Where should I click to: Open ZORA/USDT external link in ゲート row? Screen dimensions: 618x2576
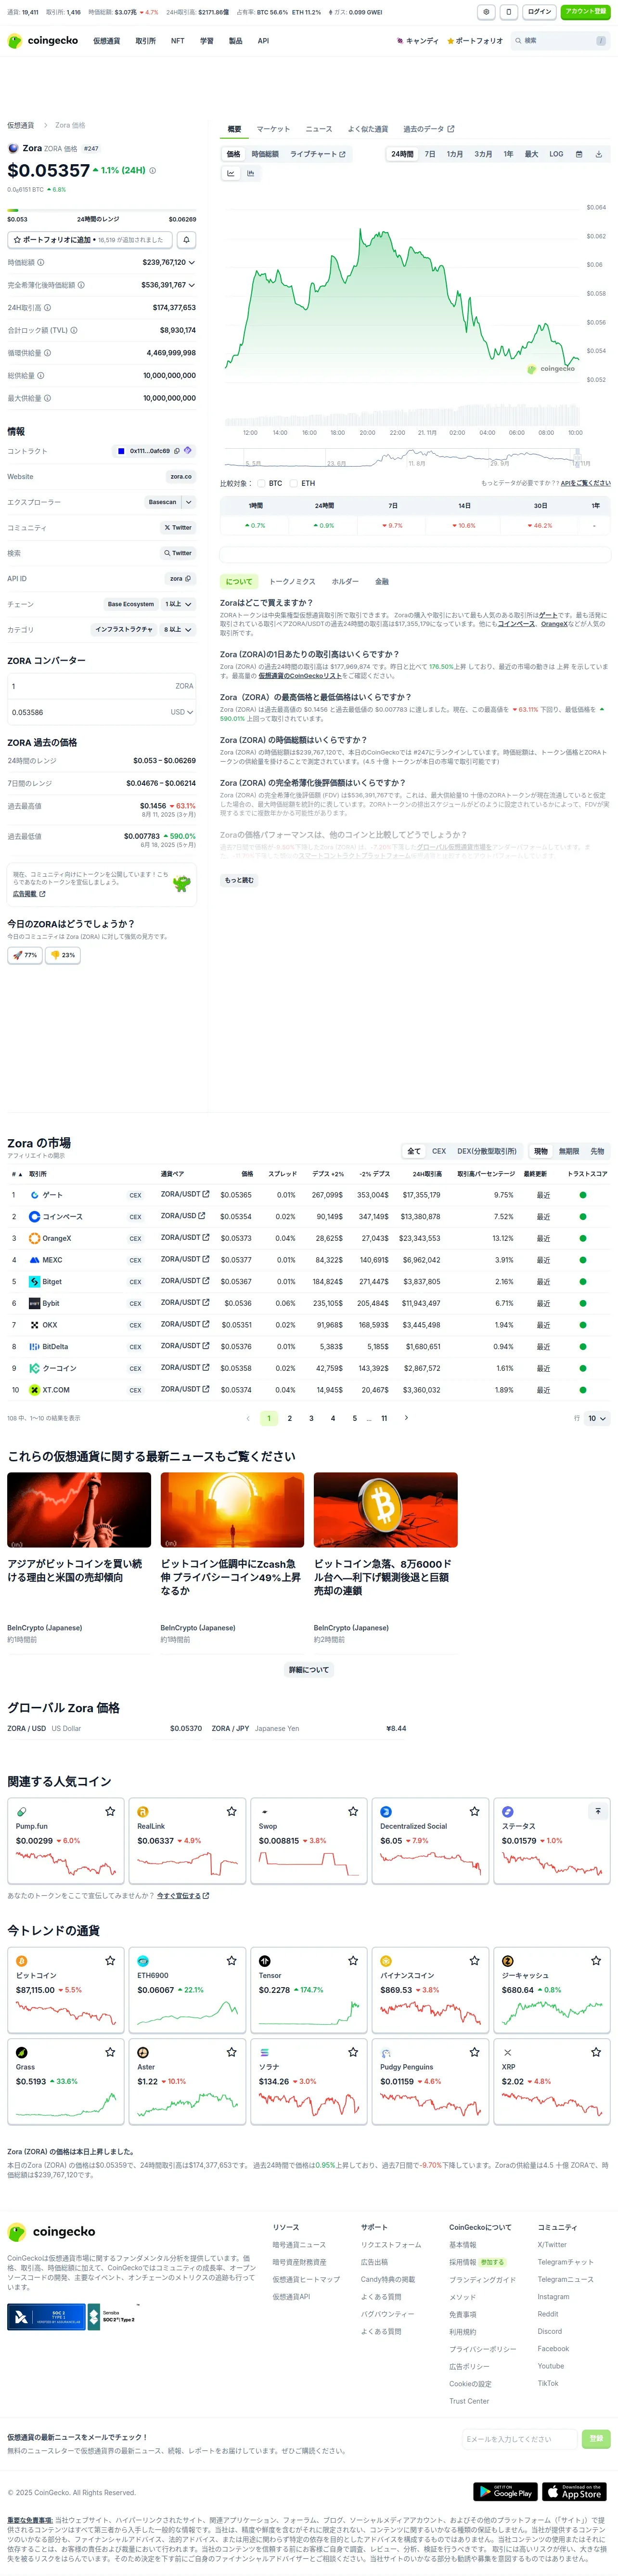[x=206, y=1194]
